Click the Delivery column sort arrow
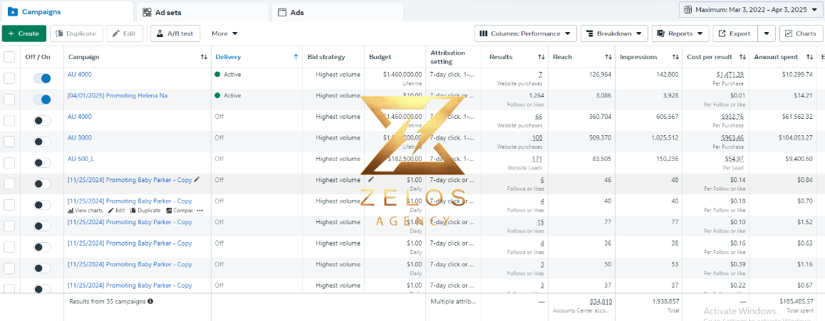825x321 pixels. [296, 57]
